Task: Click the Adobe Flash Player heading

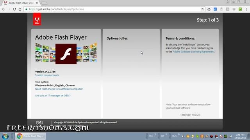Action: point(61,37)
